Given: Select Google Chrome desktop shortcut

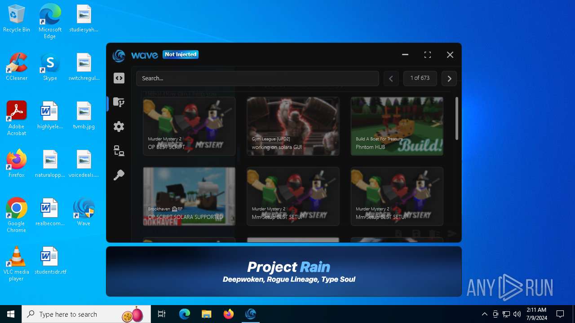Looking at the screenshot, I should pyautogui.click(x=17, y=215).
